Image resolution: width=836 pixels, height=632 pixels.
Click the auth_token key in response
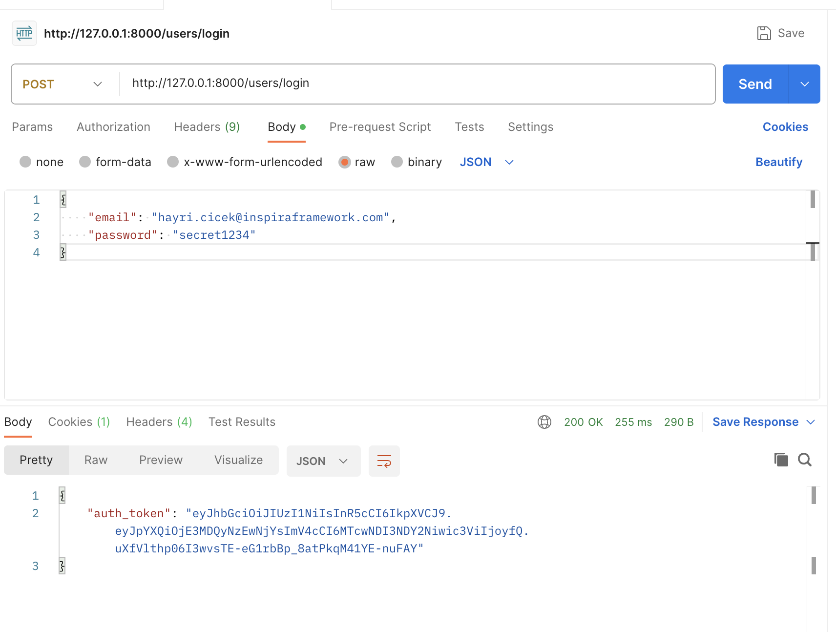(x=129, y=514)
